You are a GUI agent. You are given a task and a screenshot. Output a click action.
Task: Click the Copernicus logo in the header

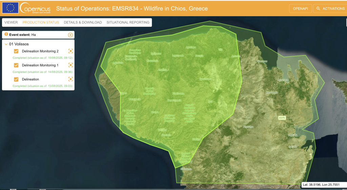point(35,8)
